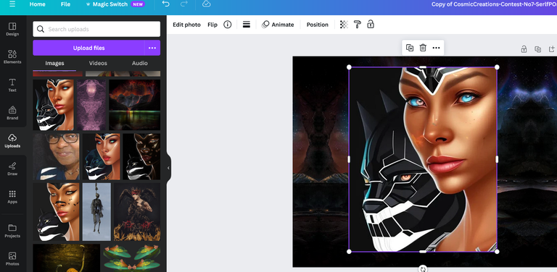
Task: Collapse the side panel with arrow handle
Action: [x=168, y=168]
